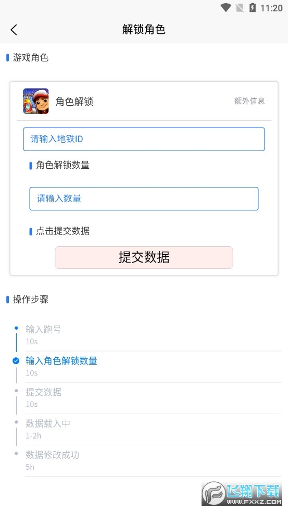Tap the battery charging icon
The width and height of the screenshot is (288, 512).
coord(253,8)
